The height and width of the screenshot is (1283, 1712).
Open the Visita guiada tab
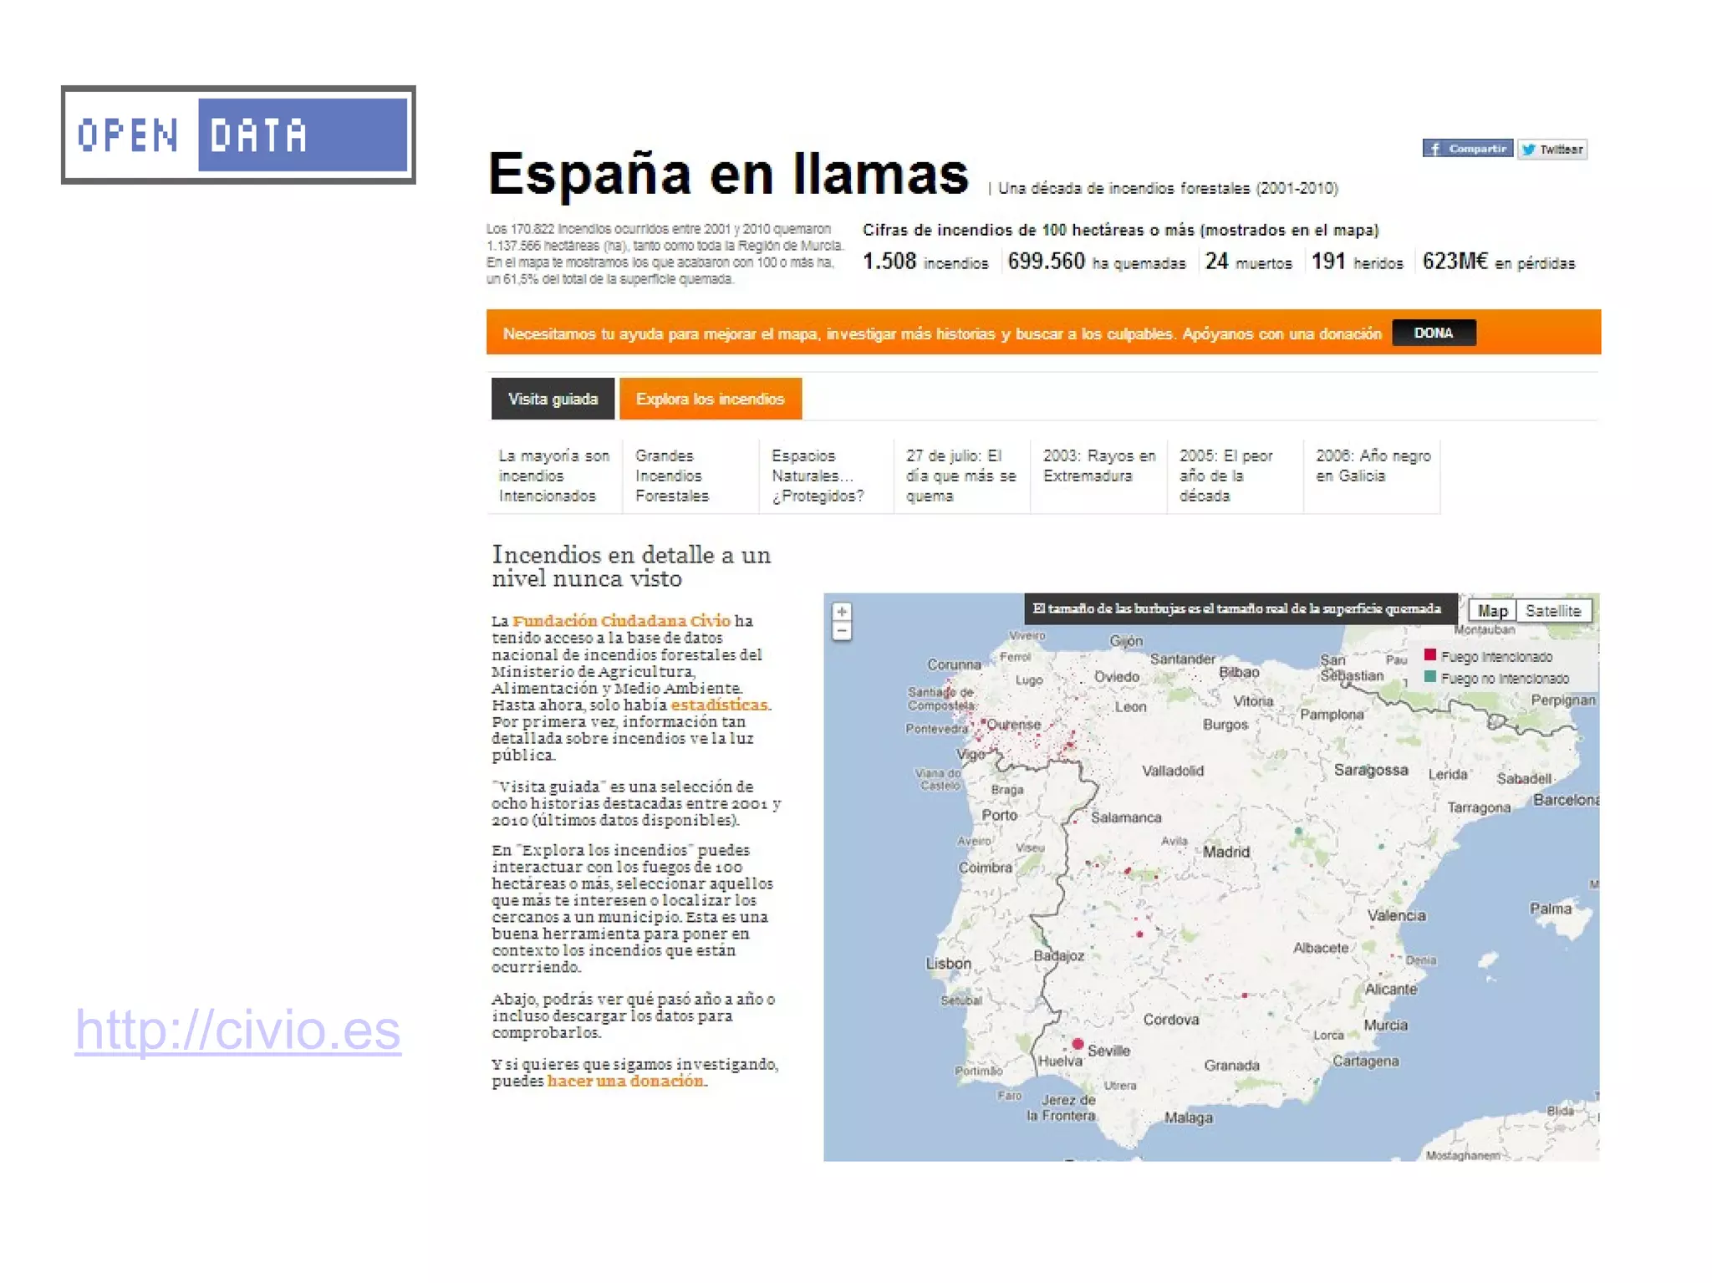pyautogui.click(x=553, y=399)
